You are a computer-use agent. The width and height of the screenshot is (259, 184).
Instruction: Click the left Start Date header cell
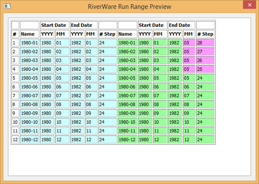[54, 25]
